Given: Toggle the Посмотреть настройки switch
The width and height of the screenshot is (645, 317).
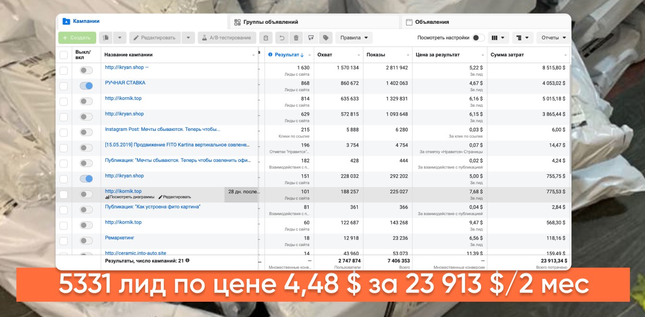Looking at the screenshot, I should [x=478, y=38].
